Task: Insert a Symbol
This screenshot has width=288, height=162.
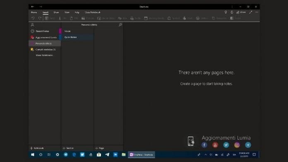Action: [173, 18]
